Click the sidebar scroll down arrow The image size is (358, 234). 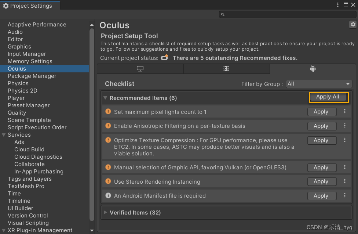92,230
